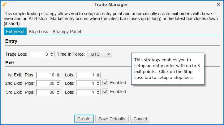This screenshot has height=125, width=224.
Task: Click the pencil edit icon in title bar
Action: pyautogui.click(x=5, y=4)
